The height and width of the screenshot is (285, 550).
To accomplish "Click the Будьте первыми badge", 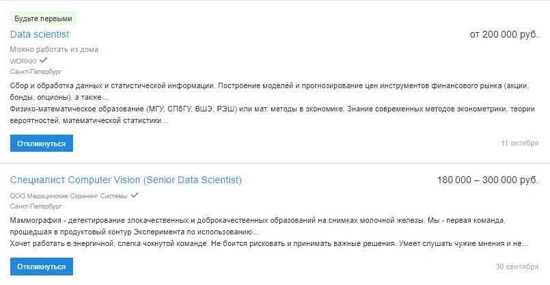I will tap(43, 18).
